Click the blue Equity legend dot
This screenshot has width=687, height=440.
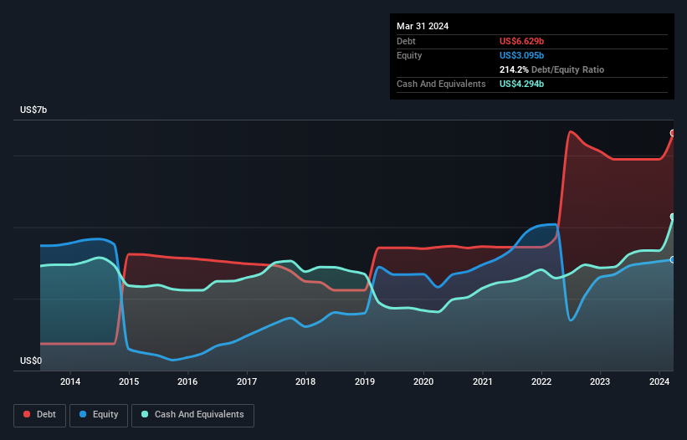pos(83,414)
